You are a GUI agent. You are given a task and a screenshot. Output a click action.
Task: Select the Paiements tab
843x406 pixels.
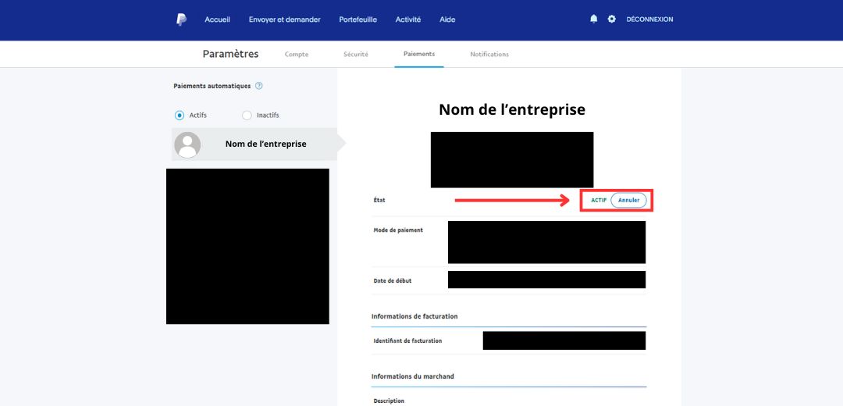click(x=419, y=54)
